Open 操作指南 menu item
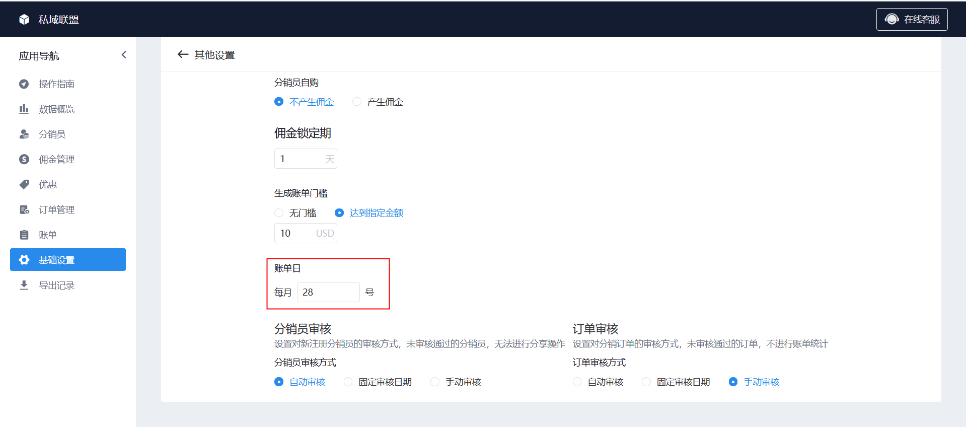 coord(68,84)
